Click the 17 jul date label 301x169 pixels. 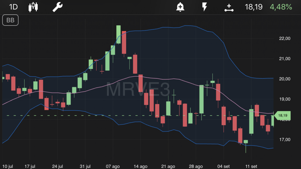tap(30, 166)
